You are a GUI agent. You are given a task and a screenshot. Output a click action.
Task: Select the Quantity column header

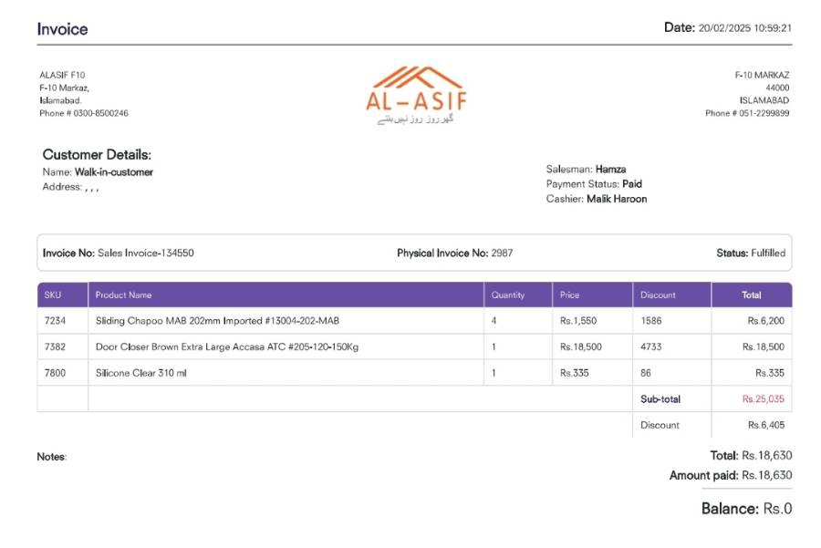508,295
